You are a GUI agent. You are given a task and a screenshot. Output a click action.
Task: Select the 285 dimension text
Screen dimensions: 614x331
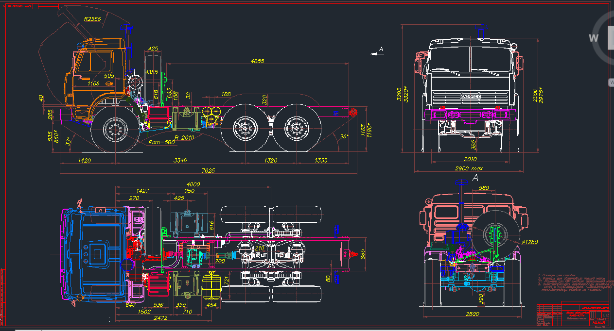click(x=51, y=115)
